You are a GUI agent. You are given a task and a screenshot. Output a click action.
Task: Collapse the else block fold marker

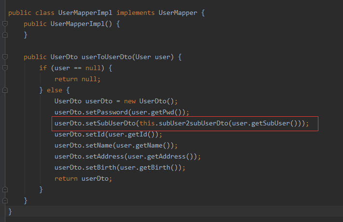tap(5, 90)
